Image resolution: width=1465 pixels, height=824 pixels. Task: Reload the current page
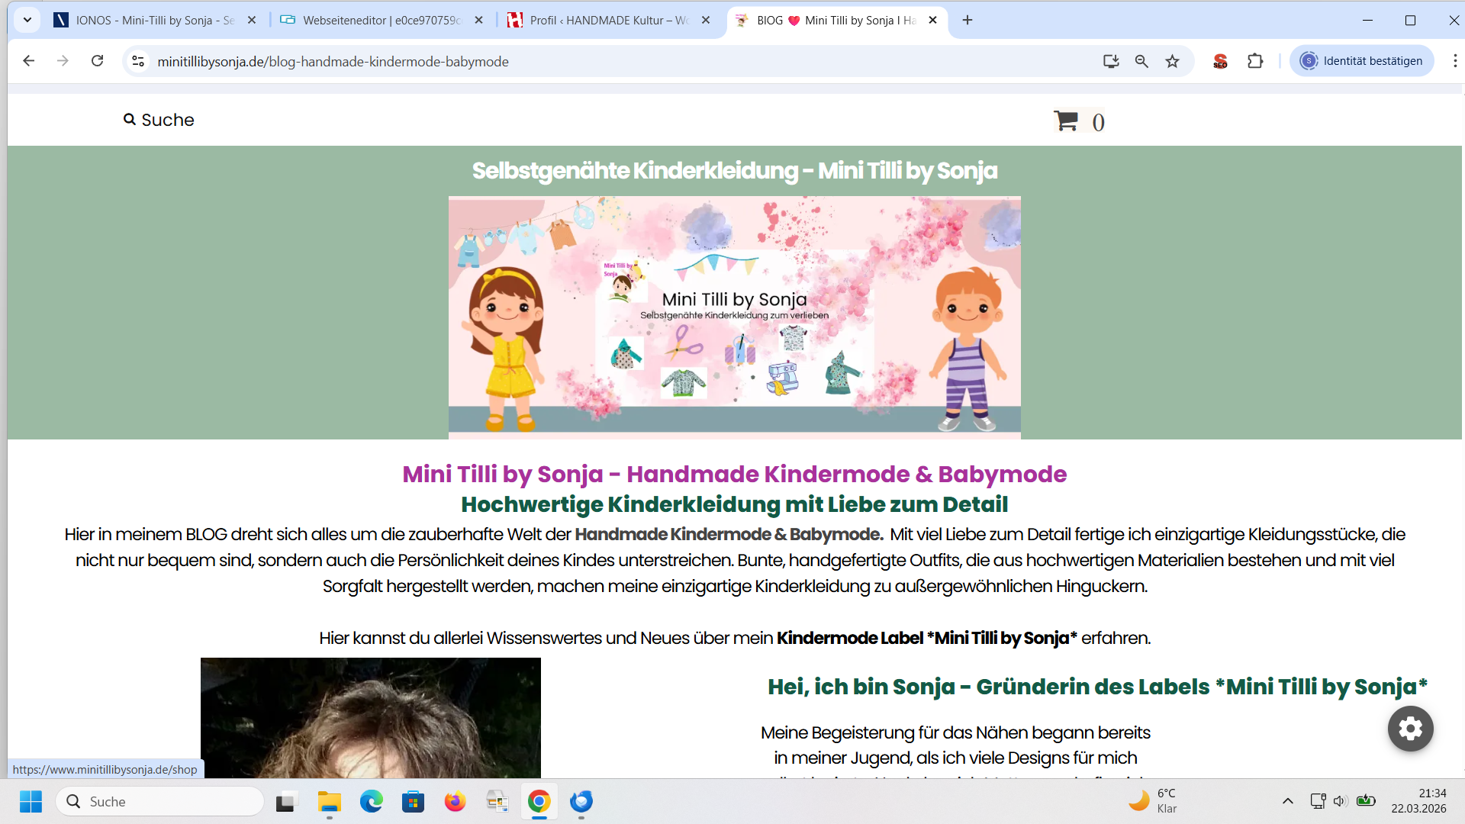97,61
